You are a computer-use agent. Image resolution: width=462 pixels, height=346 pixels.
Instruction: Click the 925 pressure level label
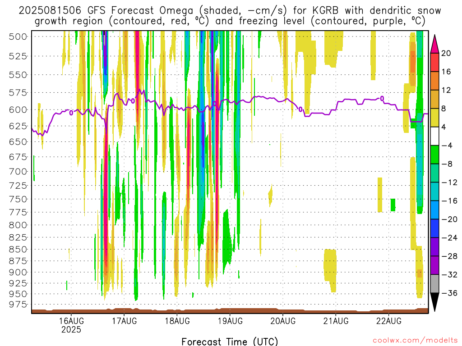tap(18, 283)
